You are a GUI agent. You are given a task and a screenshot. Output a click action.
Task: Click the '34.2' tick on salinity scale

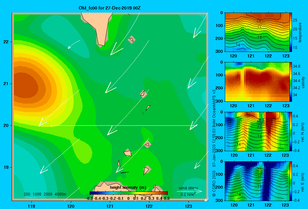tap(296, 88)
